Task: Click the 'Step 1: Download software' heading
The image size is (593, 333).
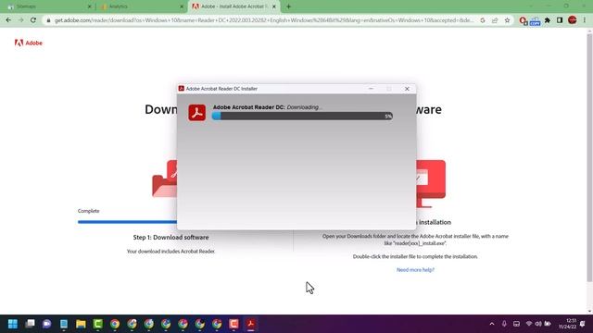Action: coord(170,237)
